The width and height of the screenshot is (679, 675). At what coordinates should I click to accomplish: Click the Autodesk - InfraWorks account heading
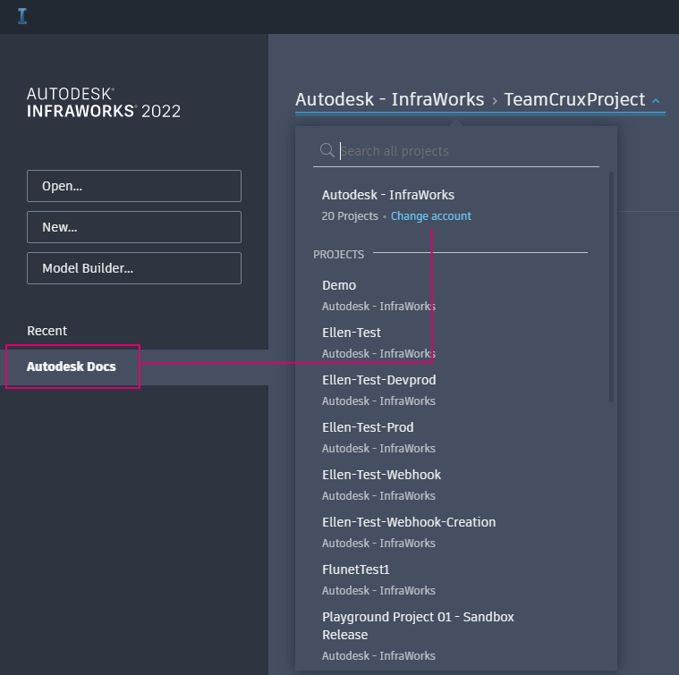click(388, 195)
